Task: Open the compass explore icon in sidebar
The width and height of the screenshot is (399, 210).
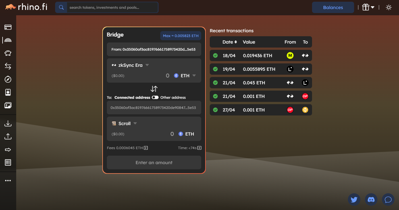Action: pyautogui.click(x=8, y=79)
